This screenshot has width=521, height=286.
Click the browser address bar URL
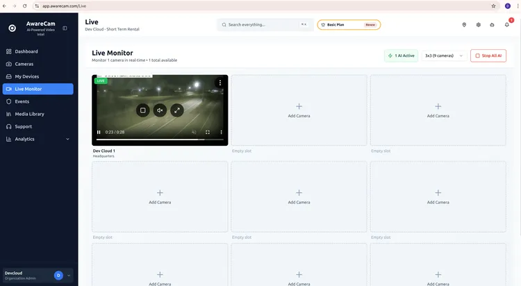click(x=64, y=6)
